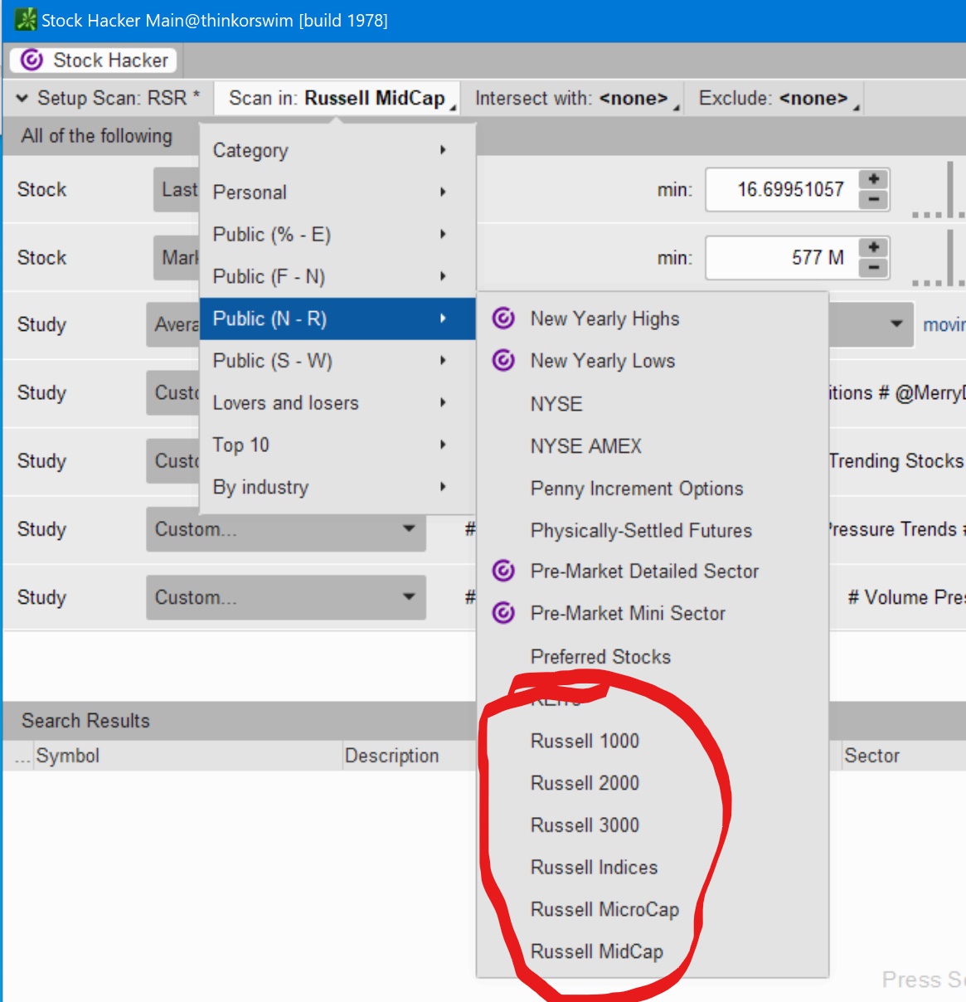966x1002 pixels.
Task: Open the Top 10 submenu
Action: pyautogui.click(x=337, y=445)
